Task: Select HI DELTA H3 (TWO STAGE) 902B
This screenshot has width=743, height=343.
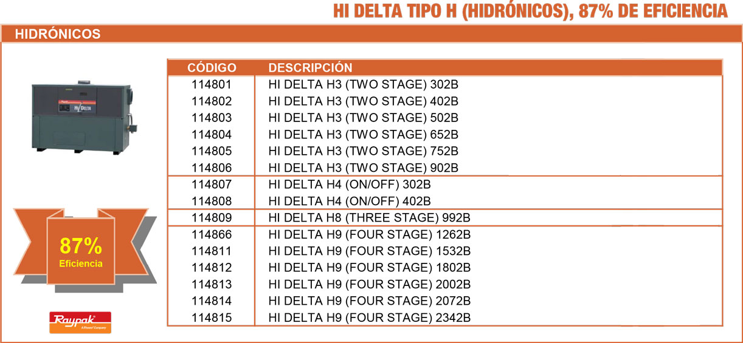Action: click(x=363, y=168)
